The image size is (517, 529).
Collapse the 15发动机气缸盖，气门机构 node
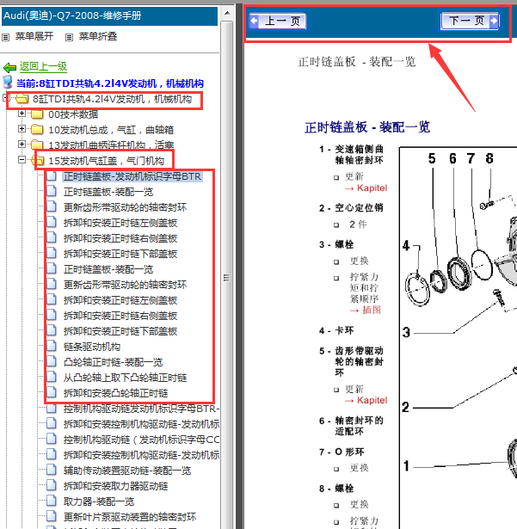(22, 160)
